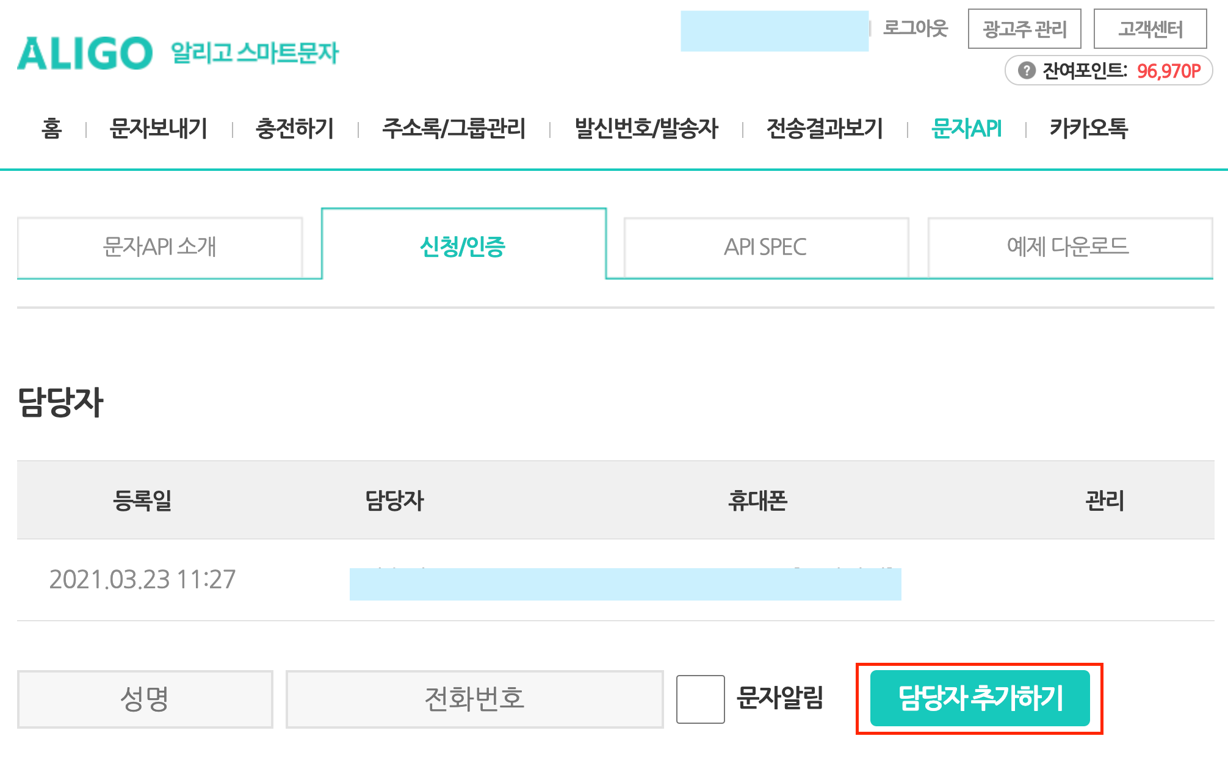The image size is (1228, 758).
Task: Click the 광고주 관리 button
Action: 1024,29
